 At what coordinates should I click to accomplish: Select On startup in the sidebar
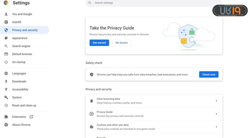[x=19, y=62]
